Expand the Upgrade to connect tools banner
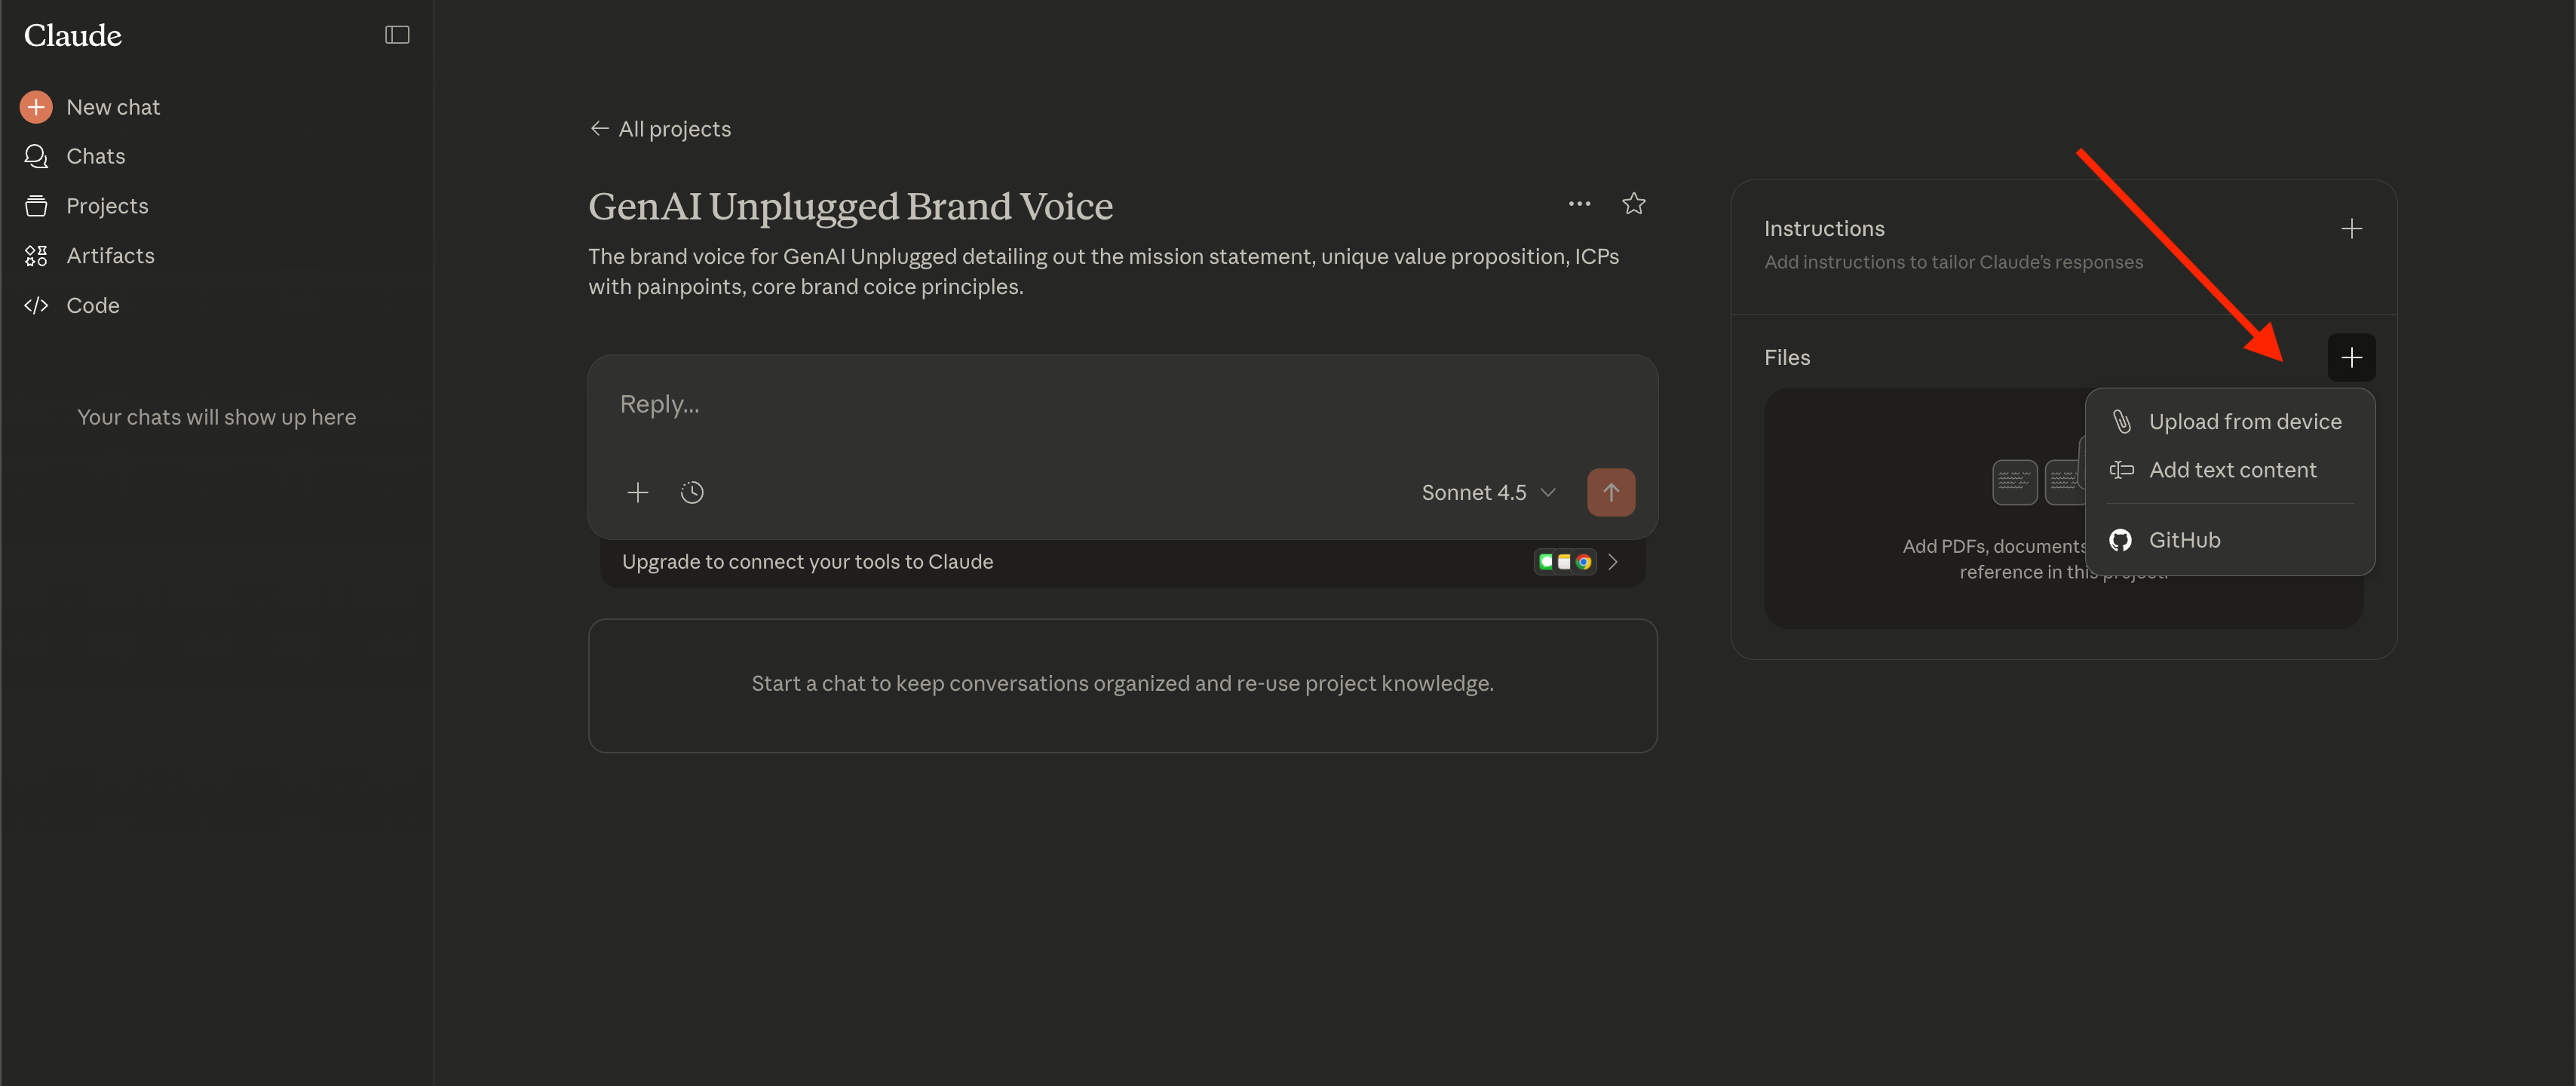This screenshot has width=2576, height=1086. tap(1611, 562)
